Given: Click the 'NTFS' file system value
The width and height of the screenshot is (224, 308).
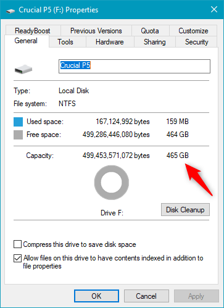Looking at the screenshot, I should coord(67,104).
